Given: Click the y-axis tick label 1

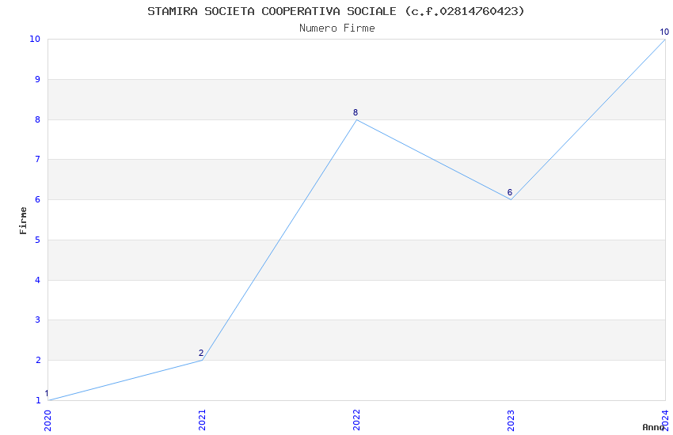Looking at the screenshot, I should tap(38, 400).
